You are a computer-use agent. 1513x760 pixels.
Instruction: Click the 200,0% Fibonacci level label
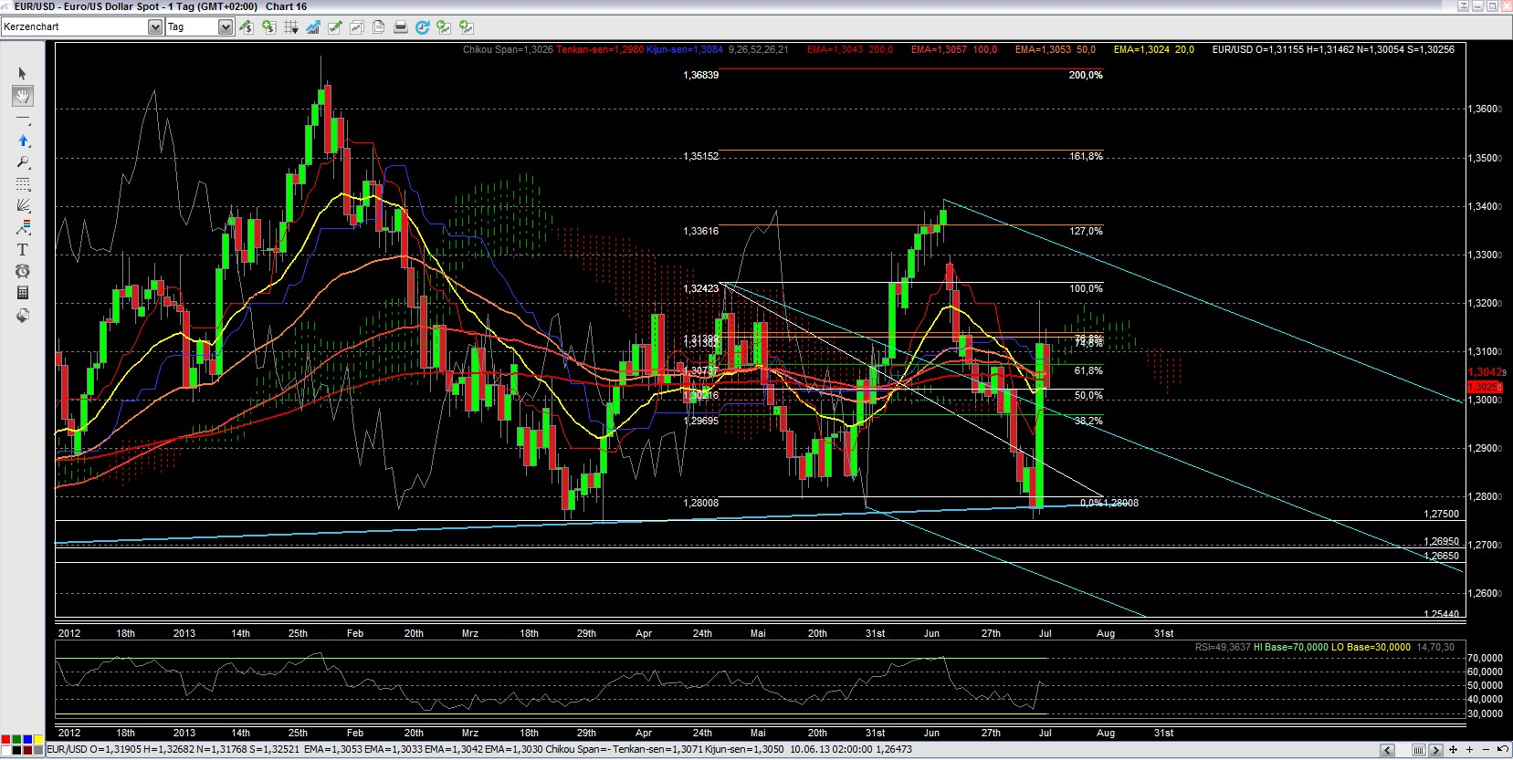tap(1085, 76)
